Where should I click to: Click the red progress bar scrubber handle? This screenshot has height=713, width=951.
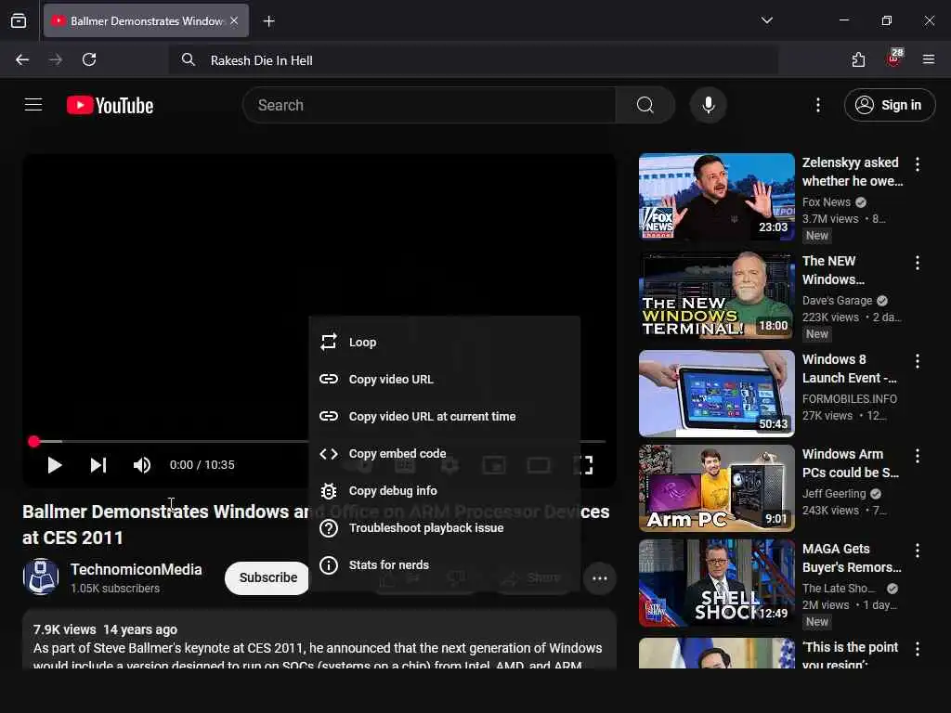34,441
